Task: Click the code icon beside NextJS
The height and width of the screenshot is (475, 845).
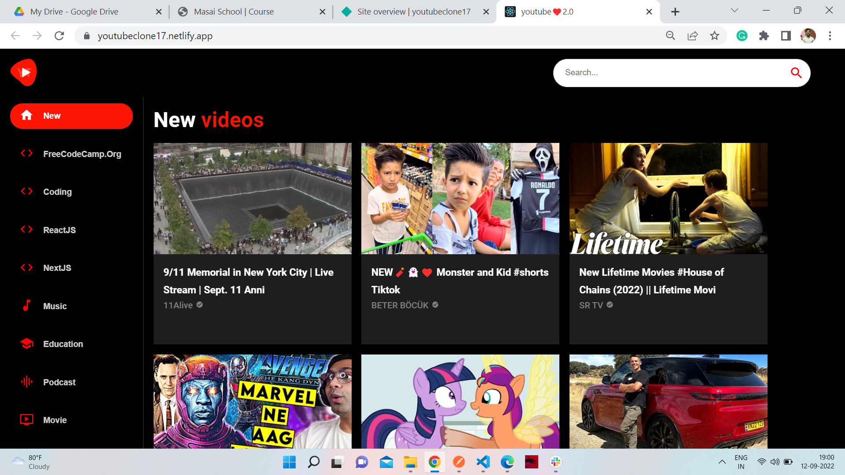Action: coord(27,267)
